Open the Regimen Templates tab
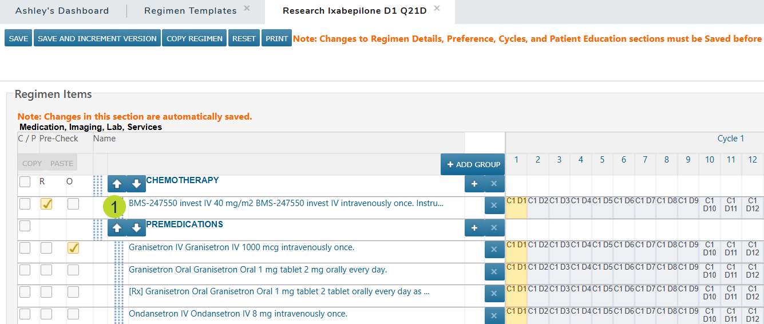764x324 pixels. click(x=190, y=11)
